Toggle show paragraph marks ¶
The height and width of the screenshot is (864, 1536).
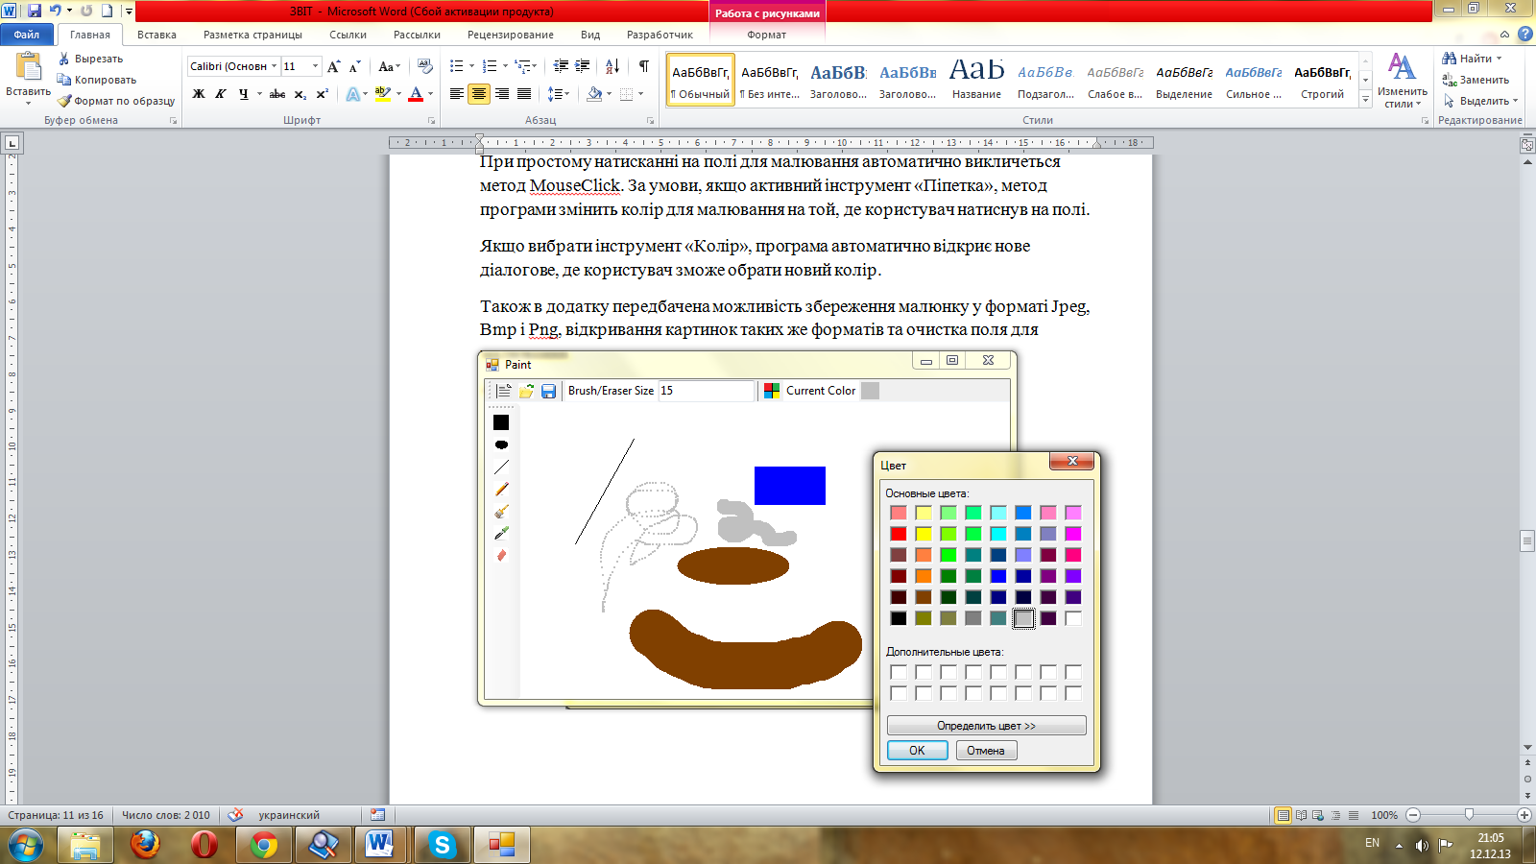(644, 66)
